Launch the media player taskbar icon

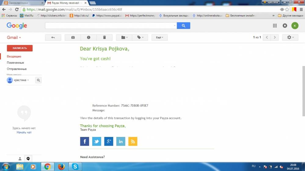[x=33, y=166]
